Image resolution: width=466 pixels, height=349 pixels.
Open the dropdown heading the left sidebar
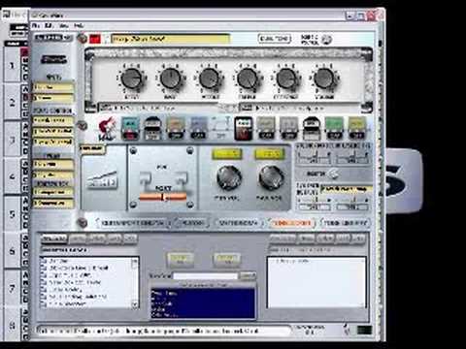(x=53, y=38)
